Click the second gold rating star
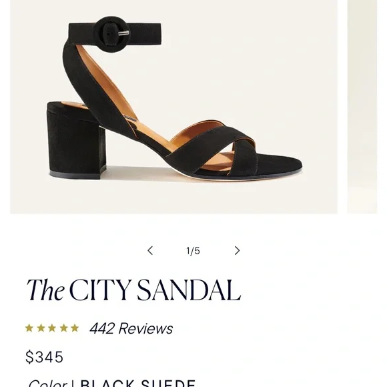Screen dimensions: 387x387 [x=41, y=328]
